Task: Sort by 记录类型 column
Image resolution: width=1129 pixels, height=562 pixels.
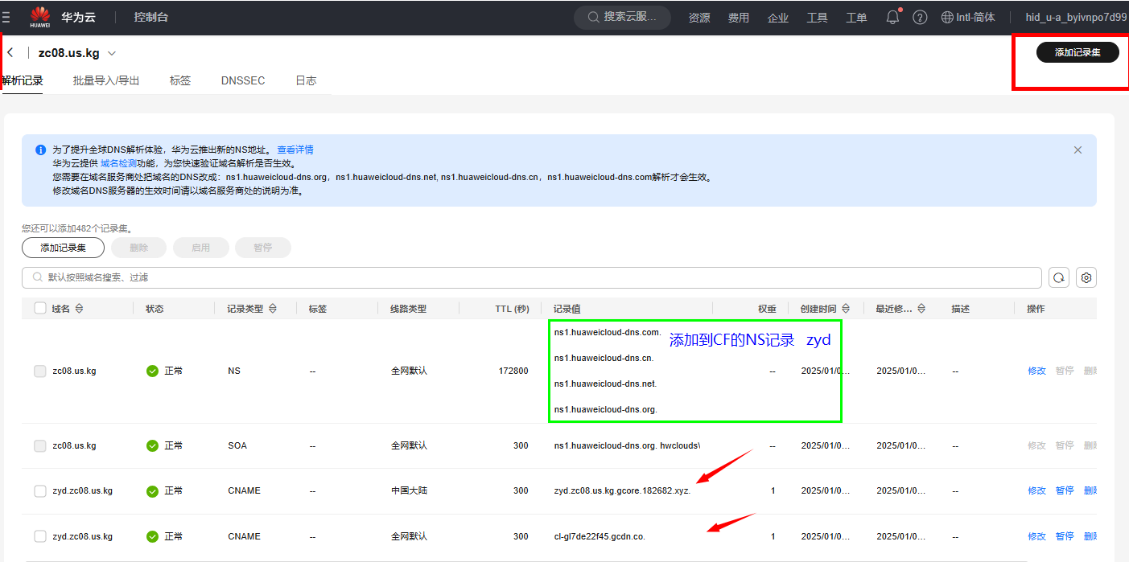Action: [x=273, y=309]
